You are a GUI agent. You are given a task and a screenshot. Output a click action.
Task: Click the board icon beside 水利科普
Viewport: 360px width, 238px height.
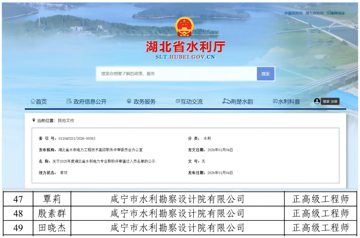click(x=275, y=101)
